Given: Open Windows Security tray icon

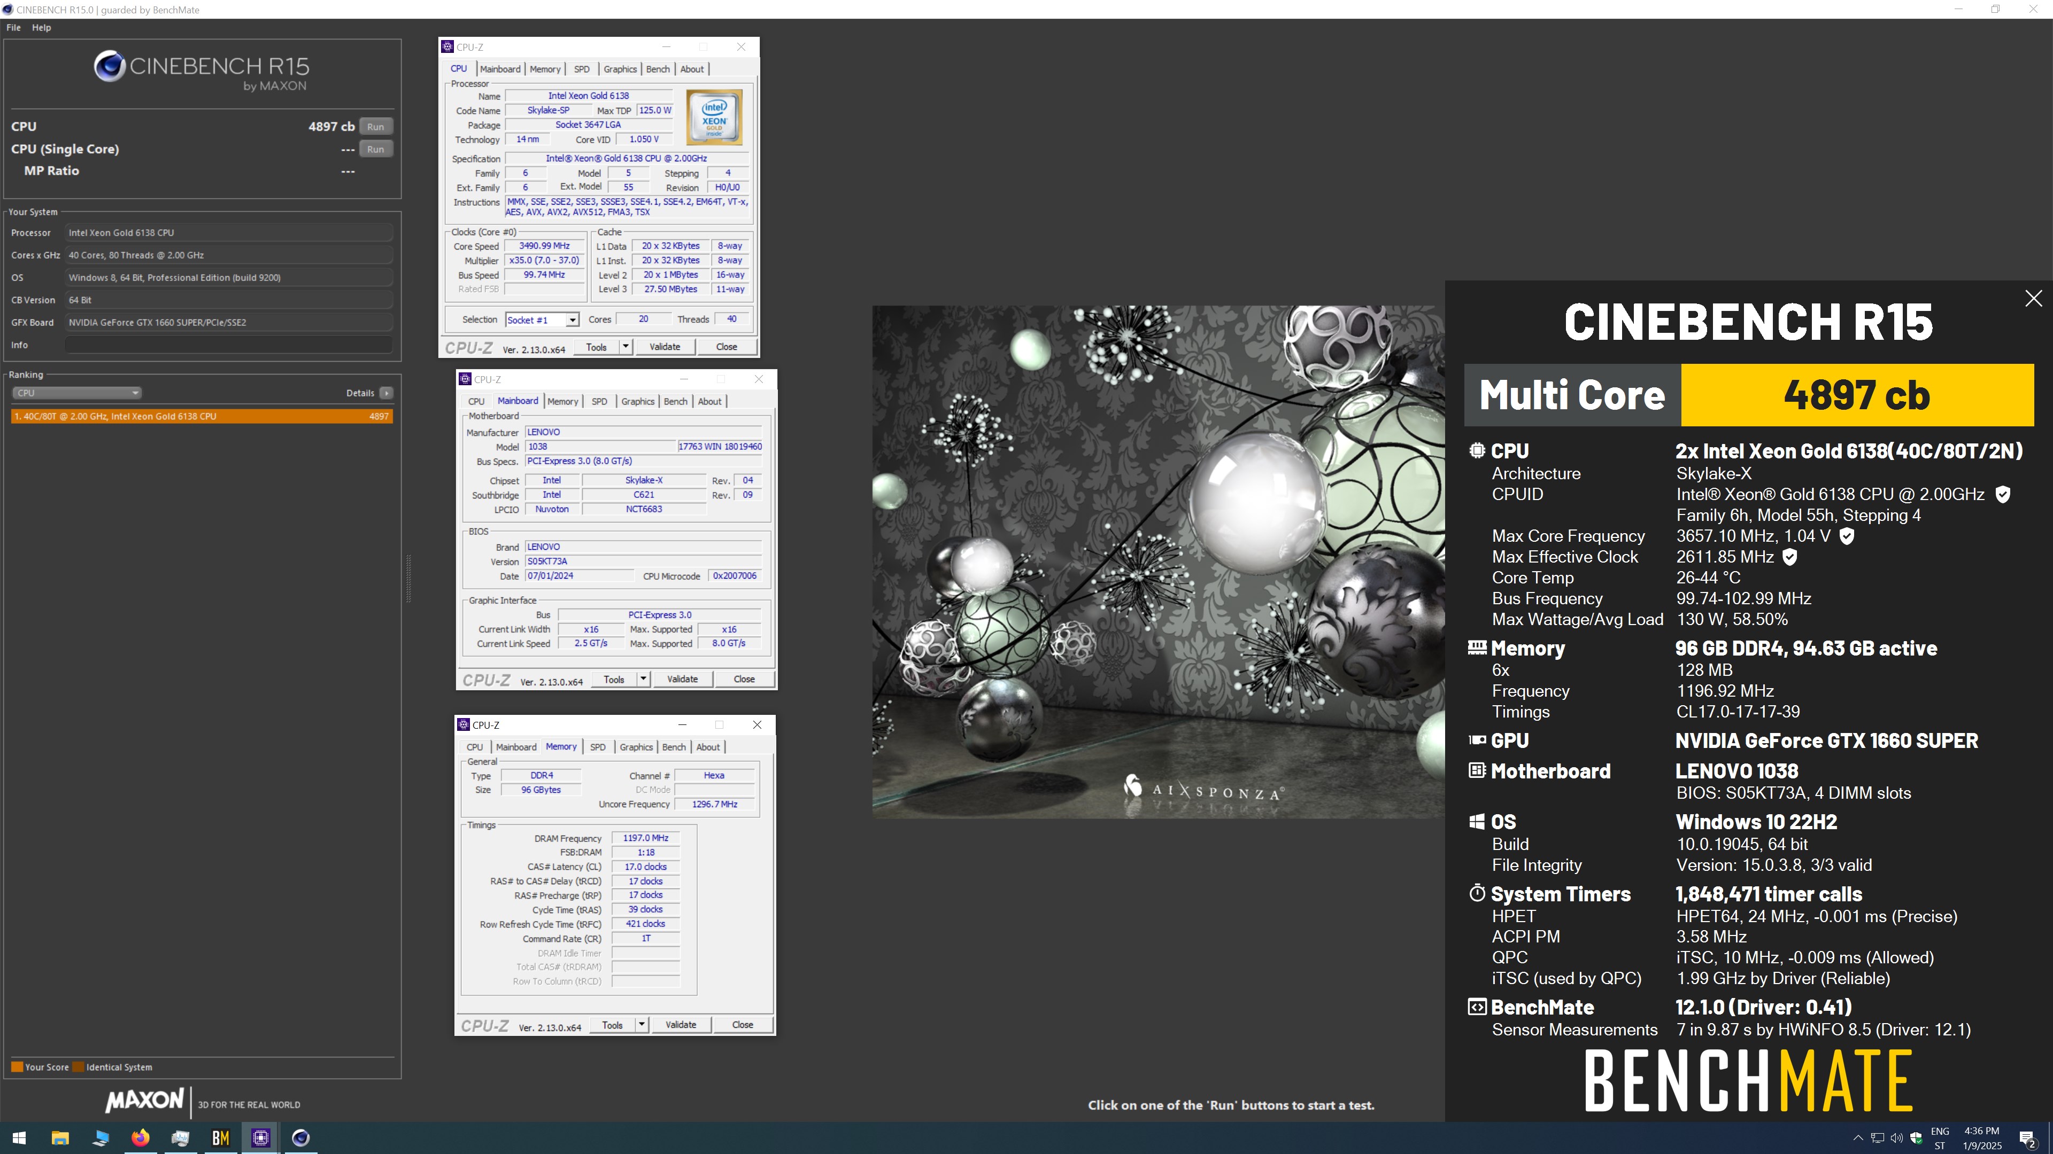Looking at the screenshot, I should (1916, 1138).
